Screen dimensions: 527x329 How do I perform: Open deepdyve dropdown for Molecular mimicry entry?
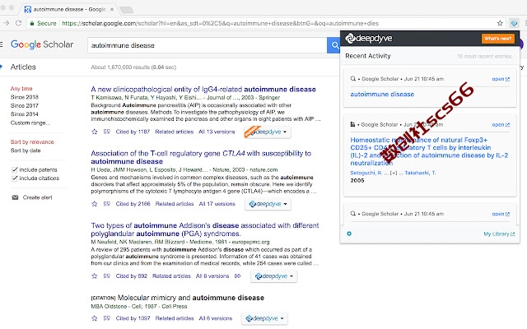[264, 318]
